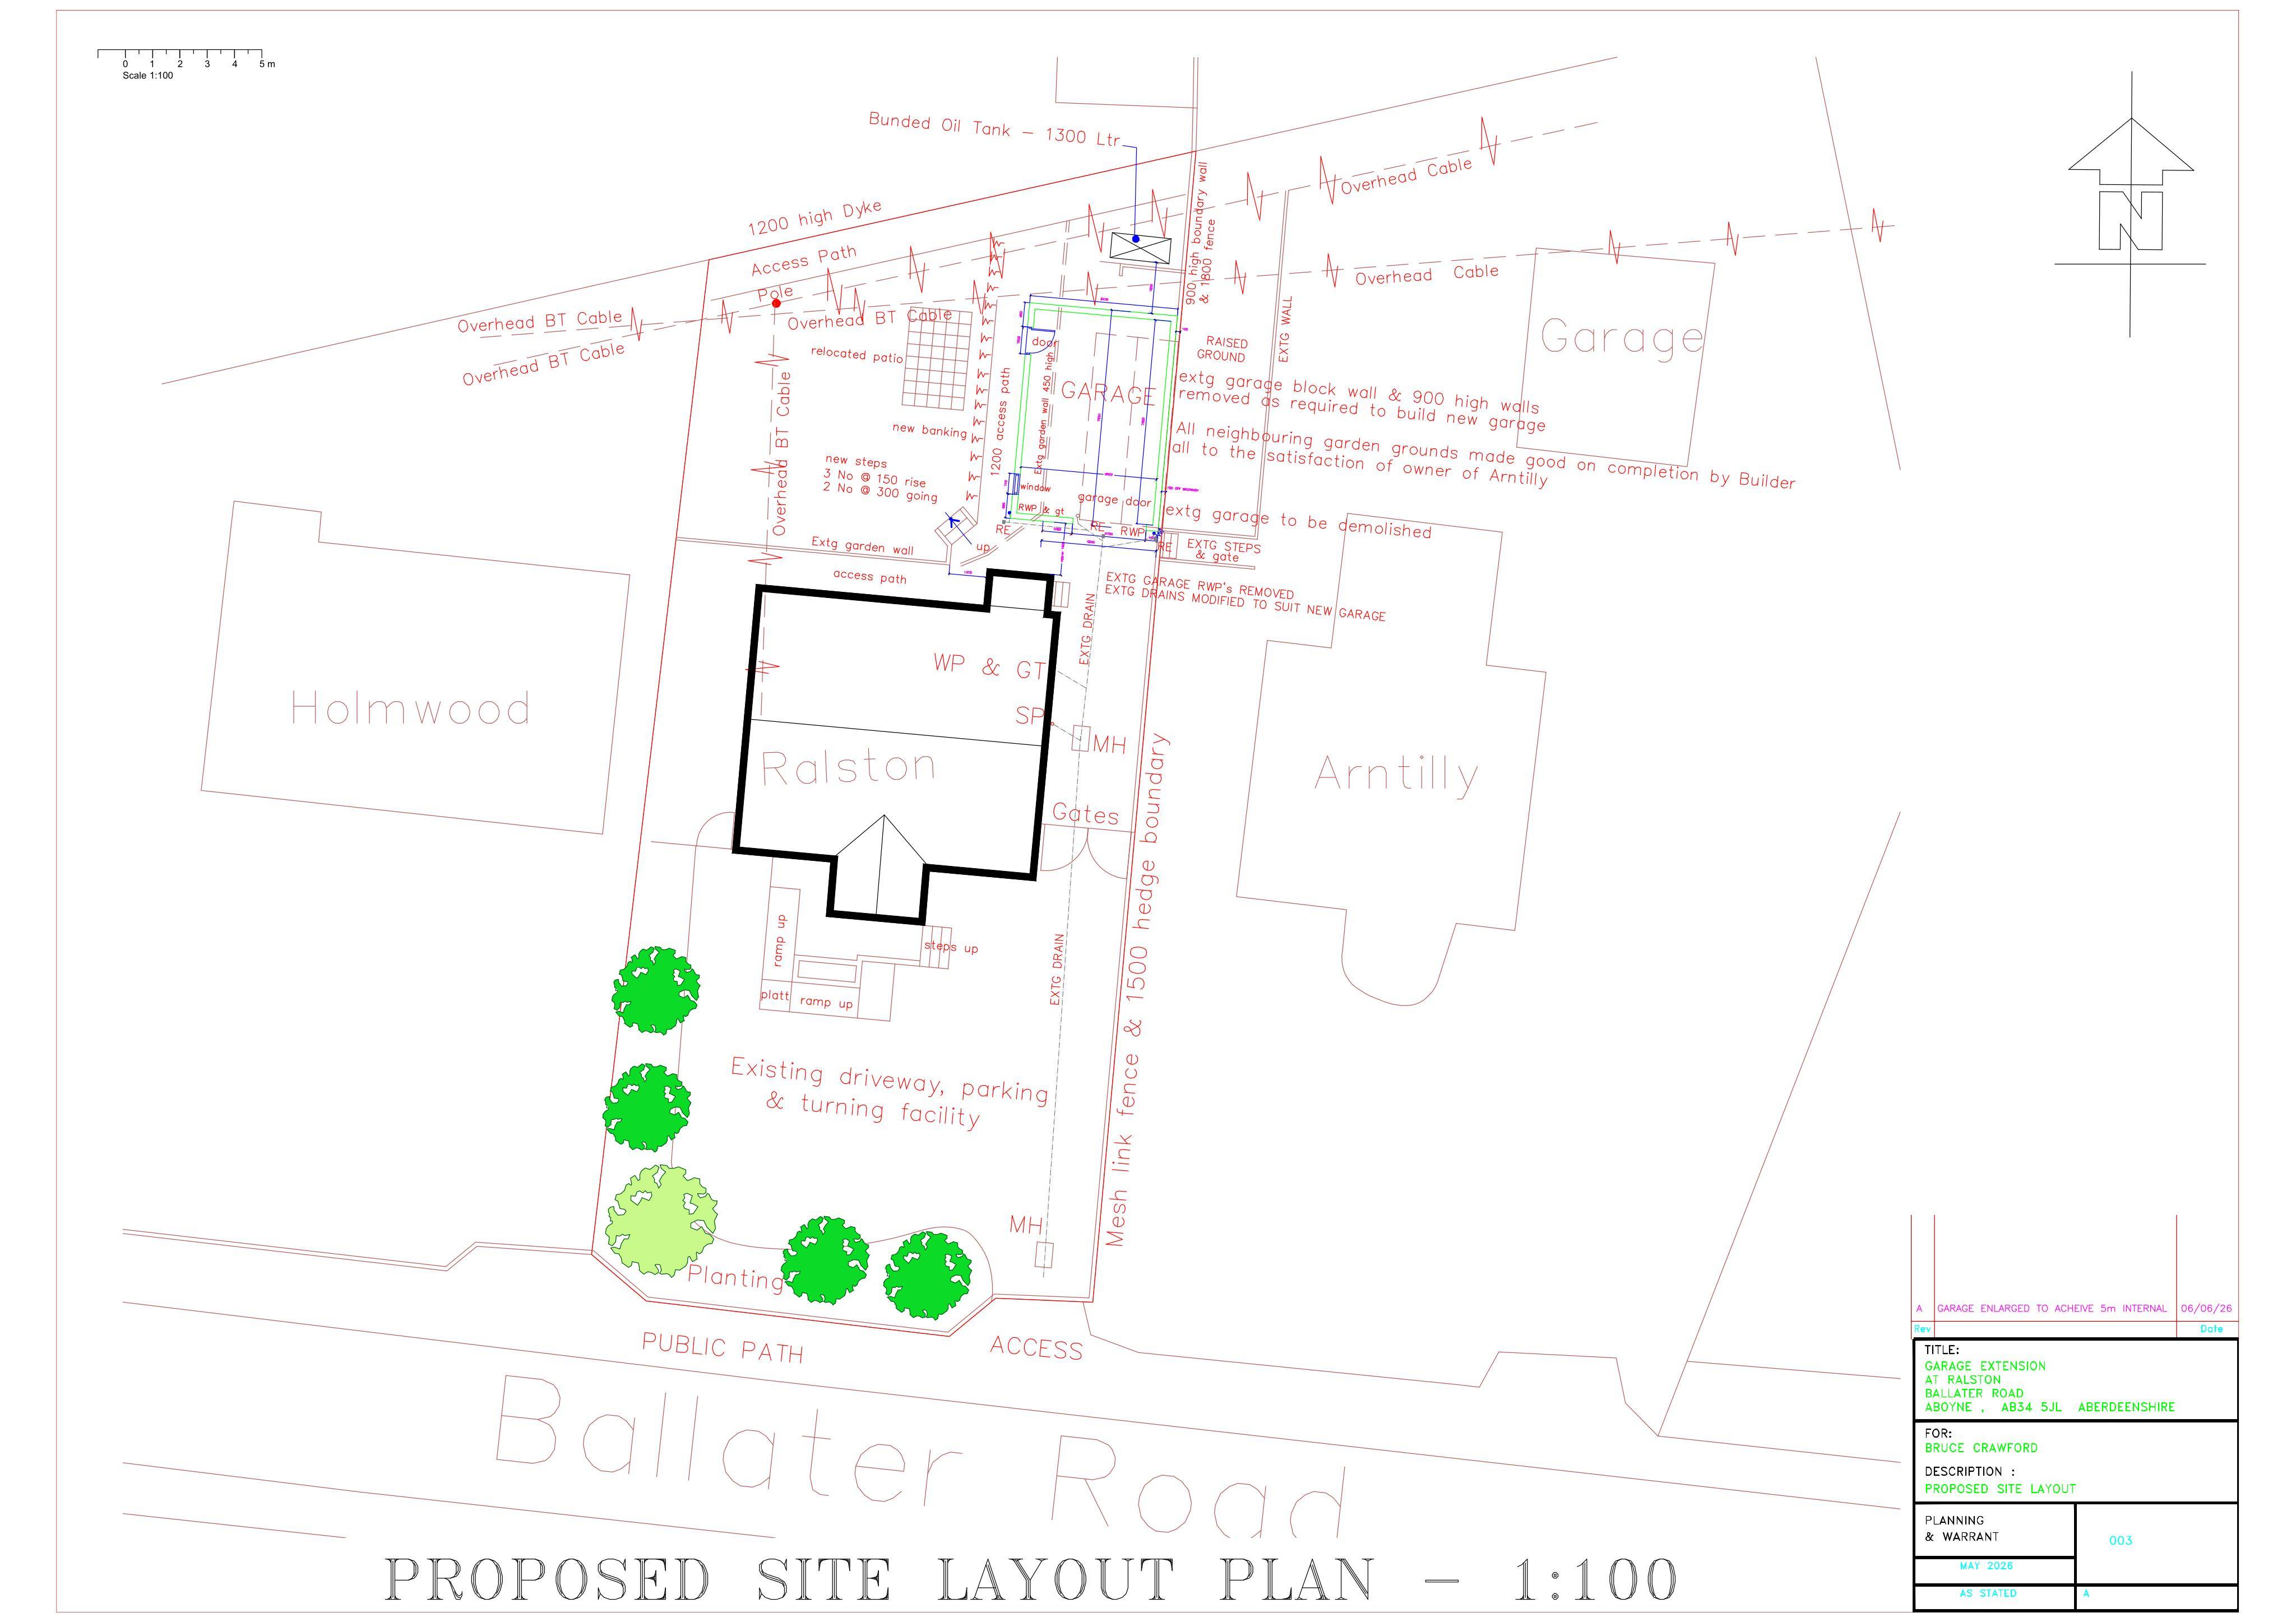Click the 'WP & GT' label
This screenshot has width=2296, height=1622.
coord(990,667)
